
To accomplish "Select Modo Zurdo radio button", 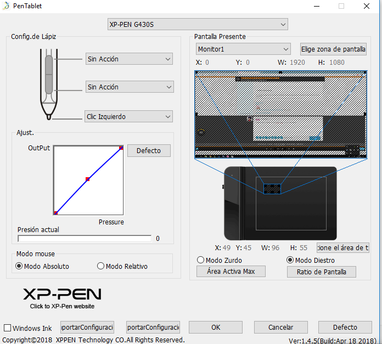I will click(200, 260).
